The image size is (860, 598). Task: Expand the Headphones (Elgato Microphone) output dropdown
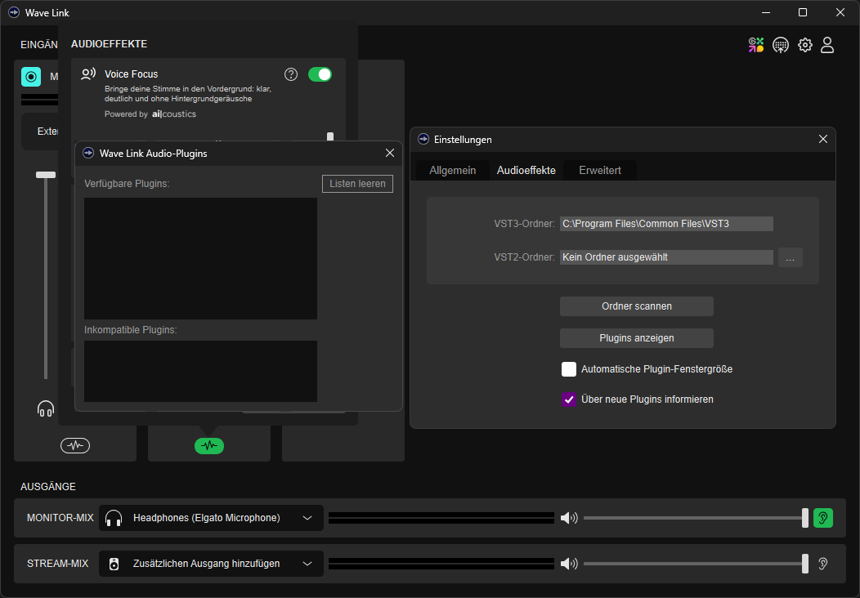tap(211, 518)
